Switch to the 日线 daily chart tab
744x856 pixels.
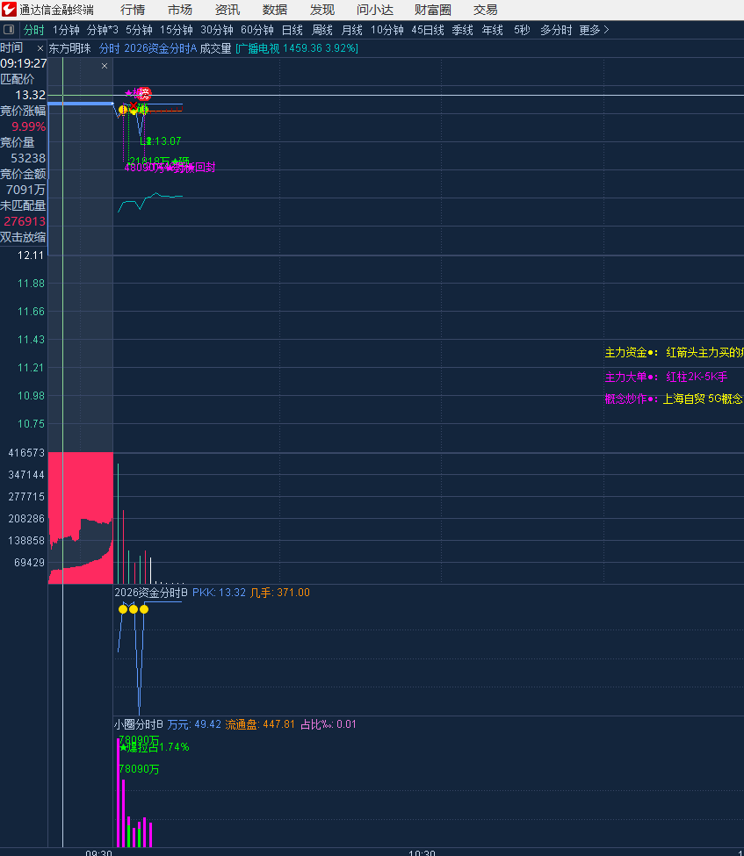click(292, 30)
